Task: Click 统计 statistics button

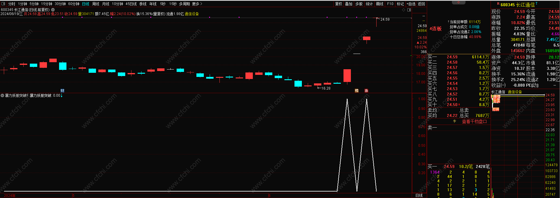Action: [369, 4]
